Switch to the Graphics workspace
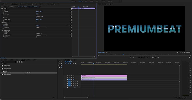 [x=103, y=1]
